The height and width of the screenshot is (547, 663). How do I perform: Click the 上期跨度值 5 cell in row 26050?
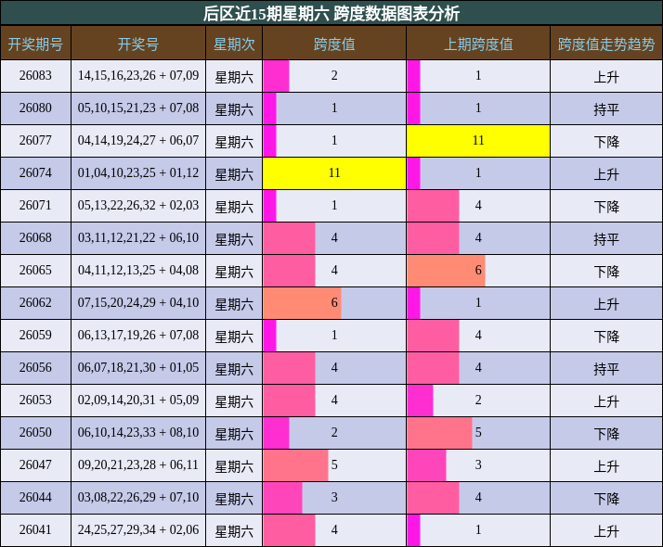coord(478,433)
